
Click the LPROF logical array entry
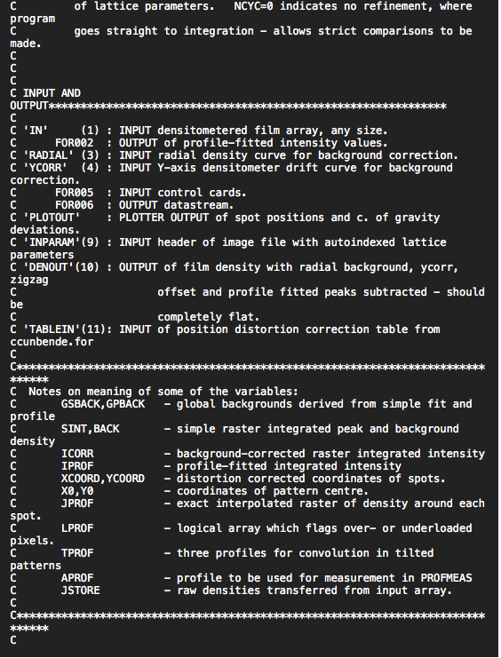77,528
